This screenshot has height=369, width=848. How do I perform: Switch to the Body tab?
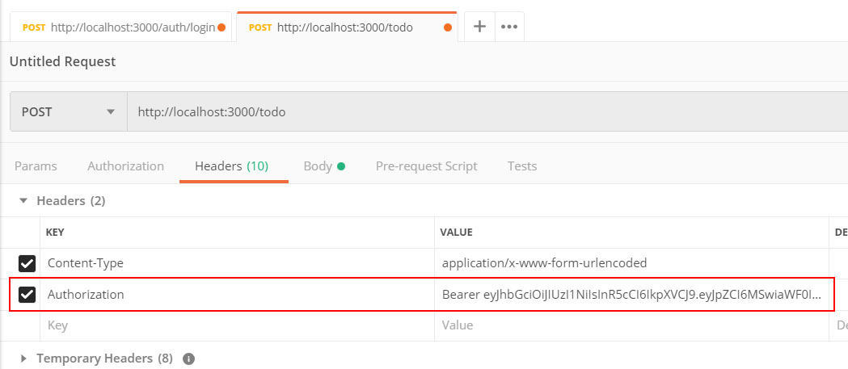324,166
